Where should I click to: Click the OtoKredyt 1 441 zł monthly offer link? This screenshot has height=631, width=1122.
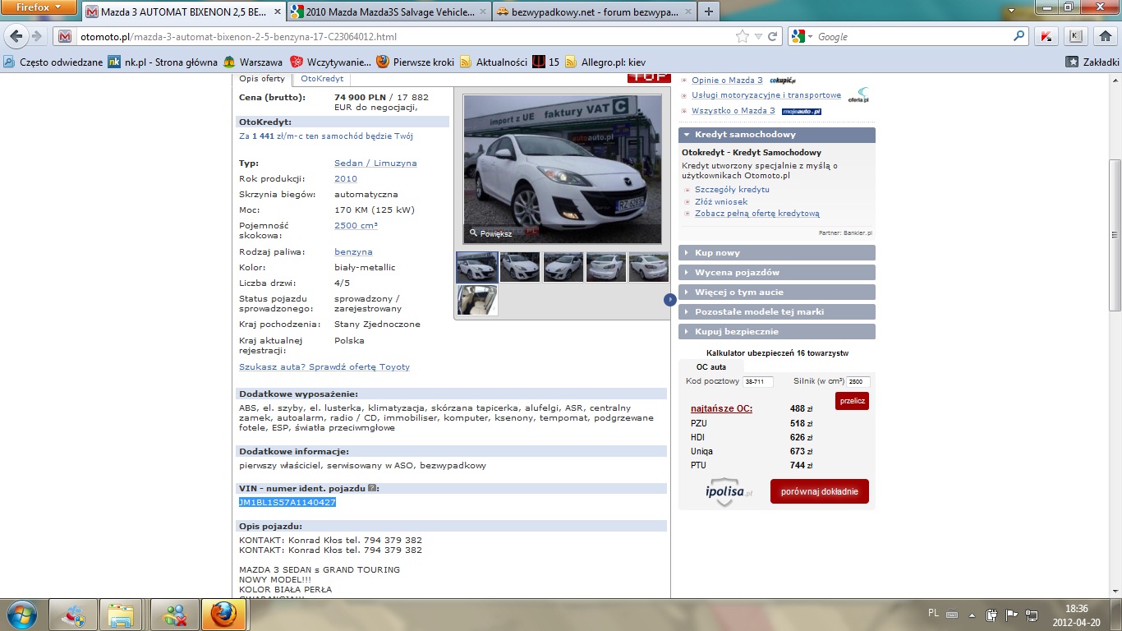tap(326, 136)
